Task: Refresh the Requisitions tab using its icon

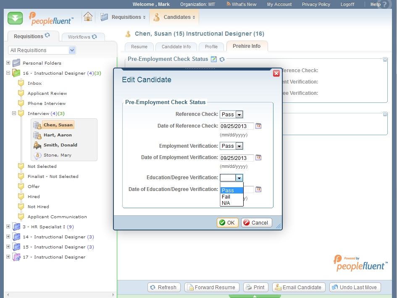Action: pyautogui.click(x=47, y=36)
